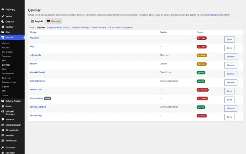Image resolution: width=246 pixels, height=154 pixels.
Task: Click the 'Client Portal' English translation text
Action: coord(165,72)
